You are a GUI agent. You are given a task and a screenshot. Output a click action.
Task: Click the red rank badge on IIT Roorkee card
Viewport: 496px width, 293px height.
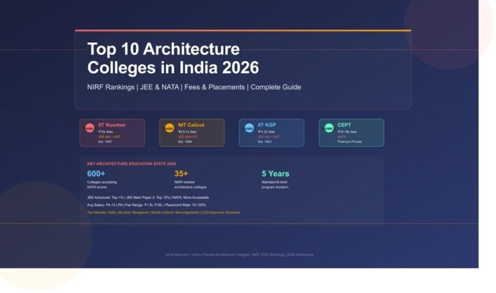[90, 128]
